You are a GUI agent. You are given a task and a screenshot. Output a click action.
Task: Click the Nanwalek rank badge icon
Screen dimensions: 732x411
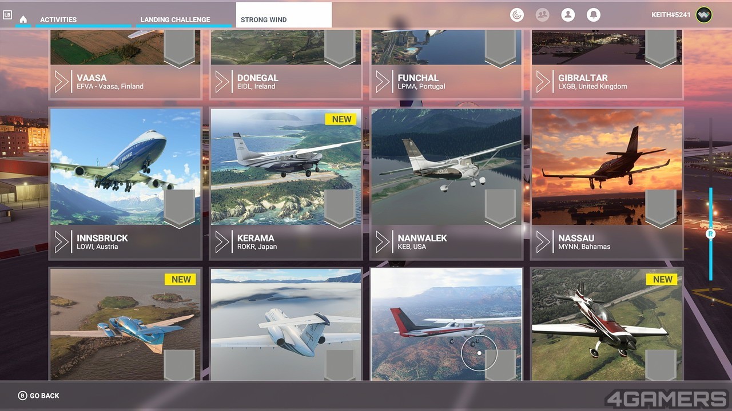point(500,209)
